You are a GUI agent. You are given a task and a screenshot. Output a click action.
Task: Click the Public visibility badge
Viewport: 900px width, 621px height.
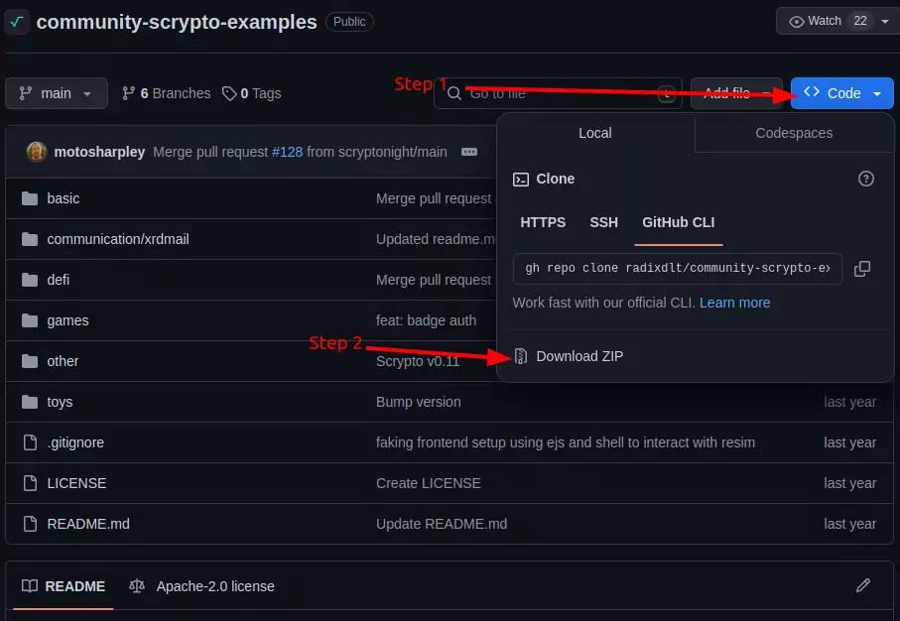click(x=349, y=22)
